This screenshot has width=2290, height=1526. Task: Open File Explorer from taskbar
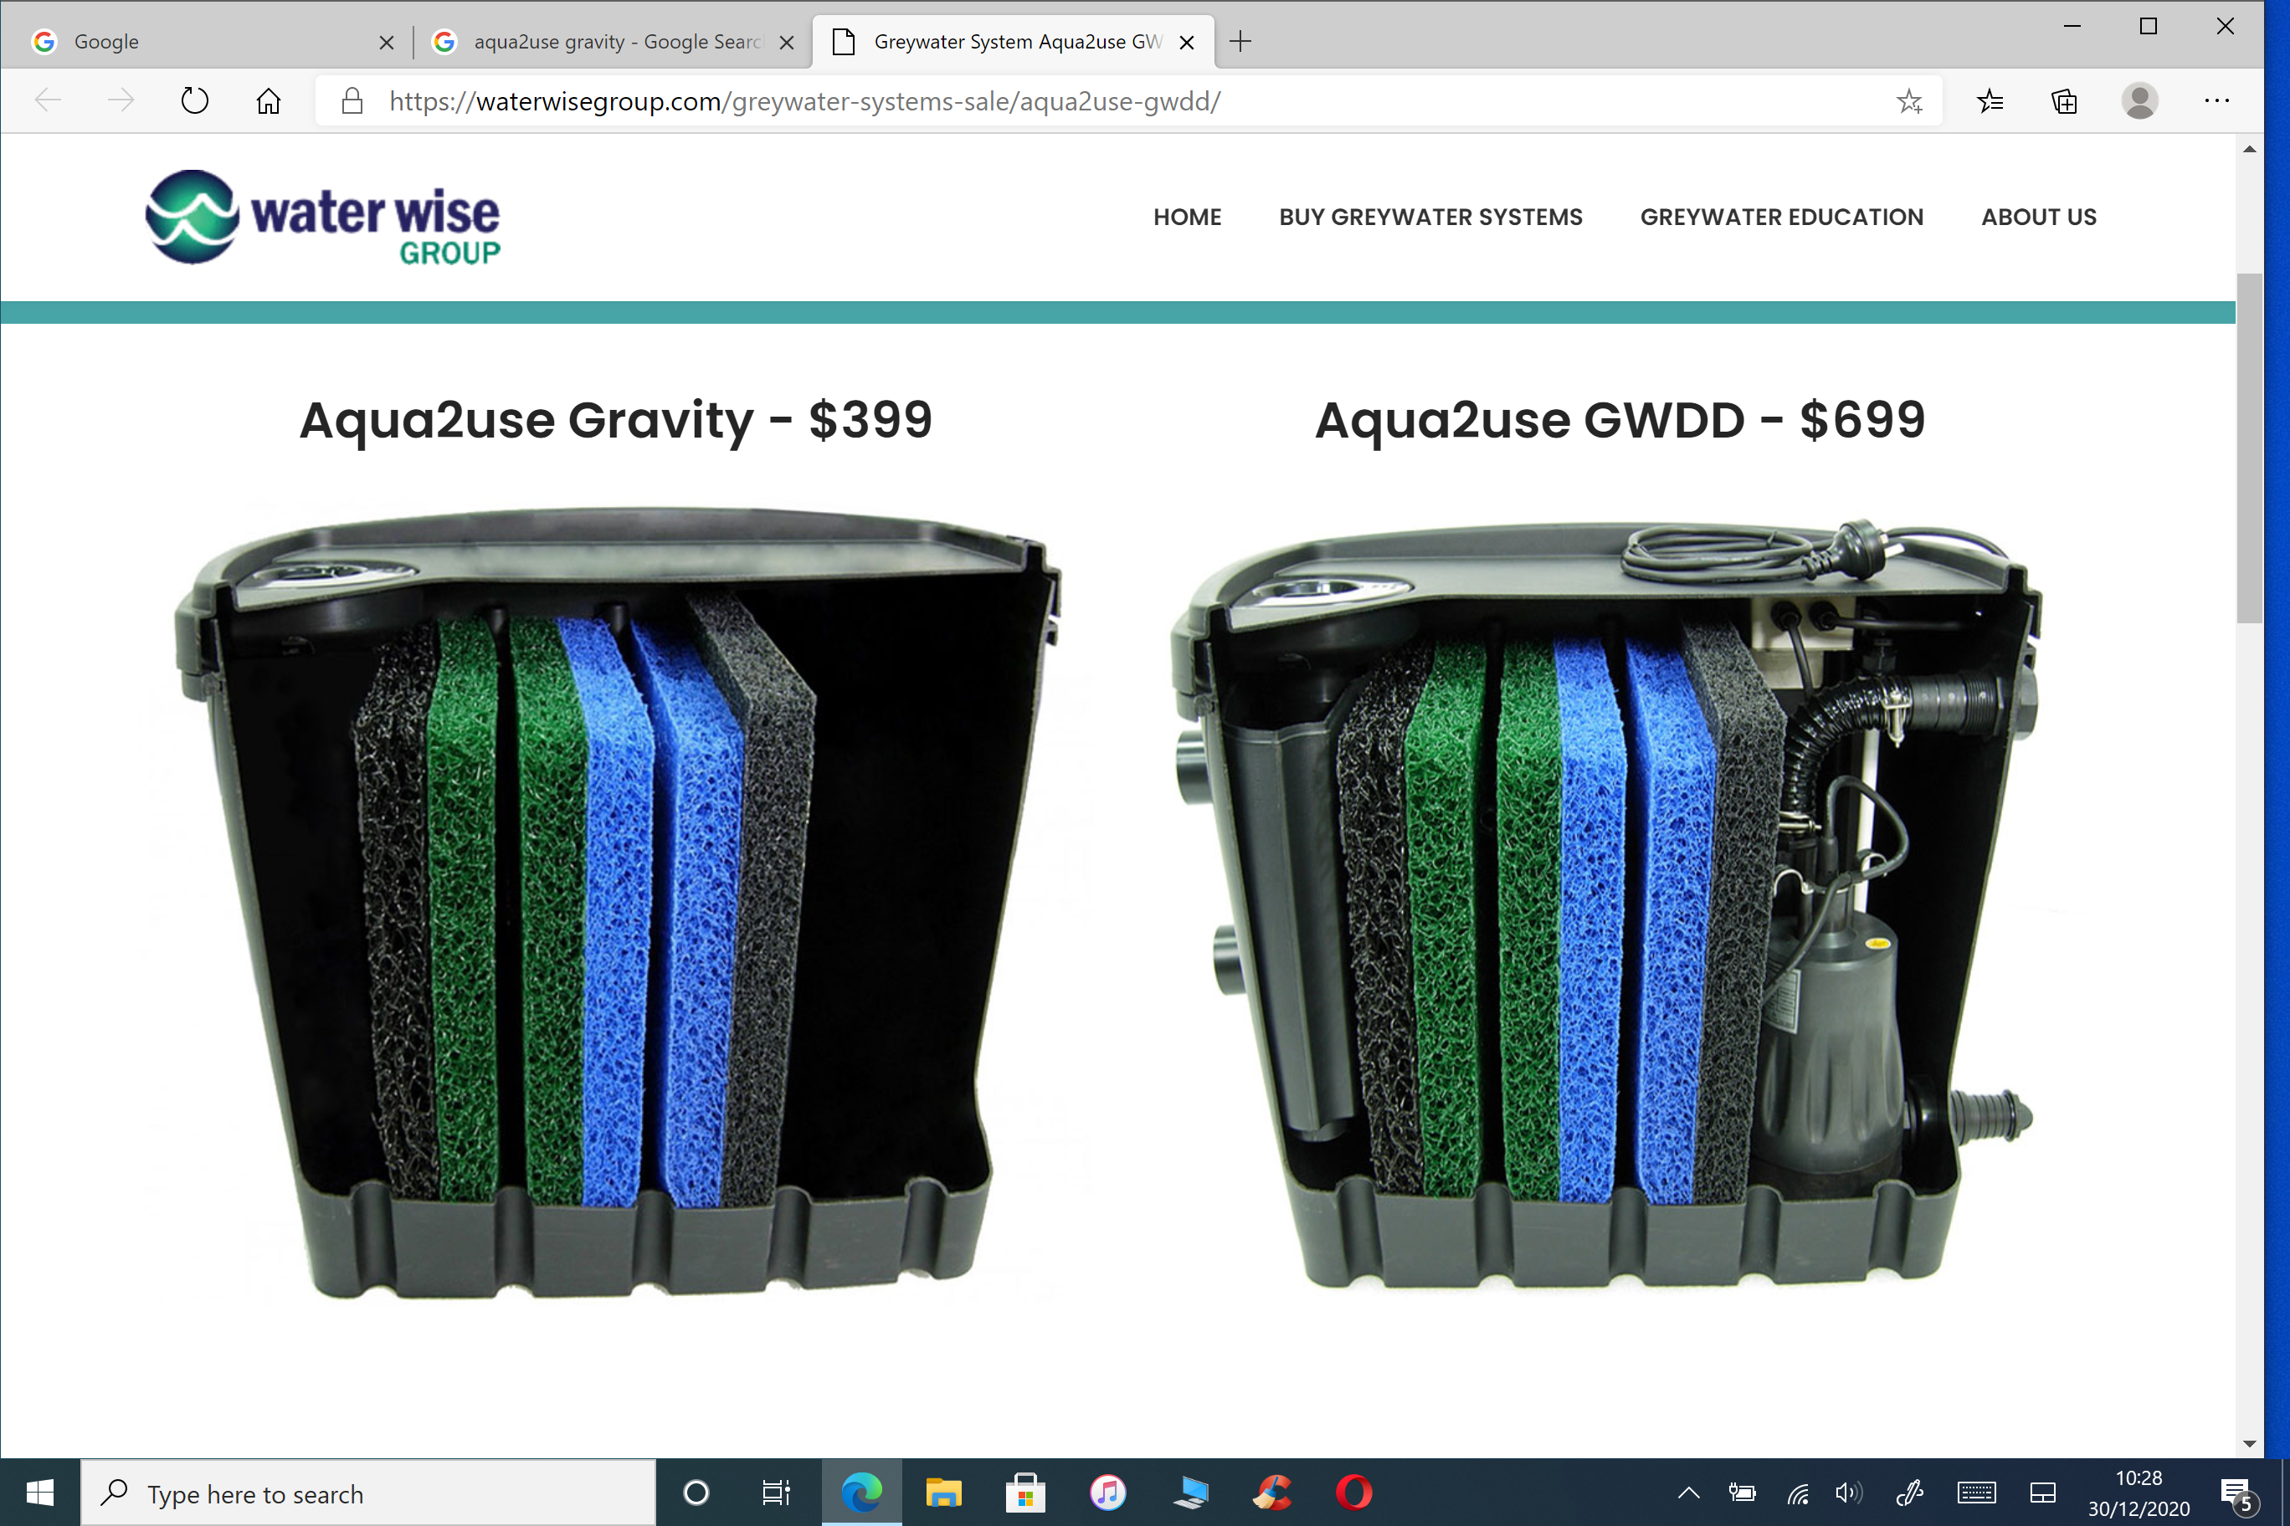(x=942, y=1492)
